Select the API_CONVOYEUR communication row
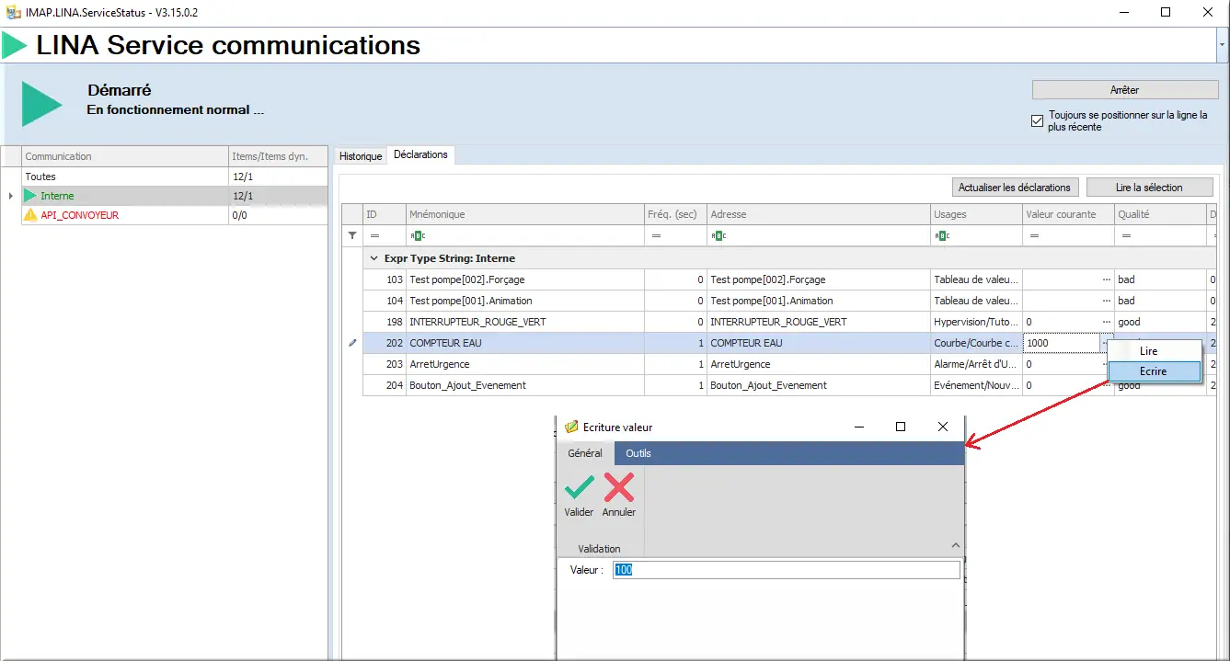The width and height of the screenshot is (1230, 661). coord(174,215)
